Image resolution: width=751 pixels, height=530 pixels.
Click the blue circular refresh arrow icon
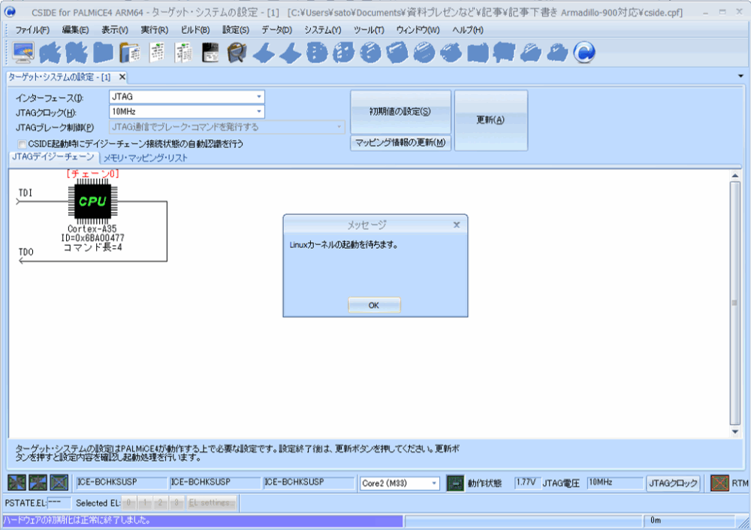[x=584, y=52]
